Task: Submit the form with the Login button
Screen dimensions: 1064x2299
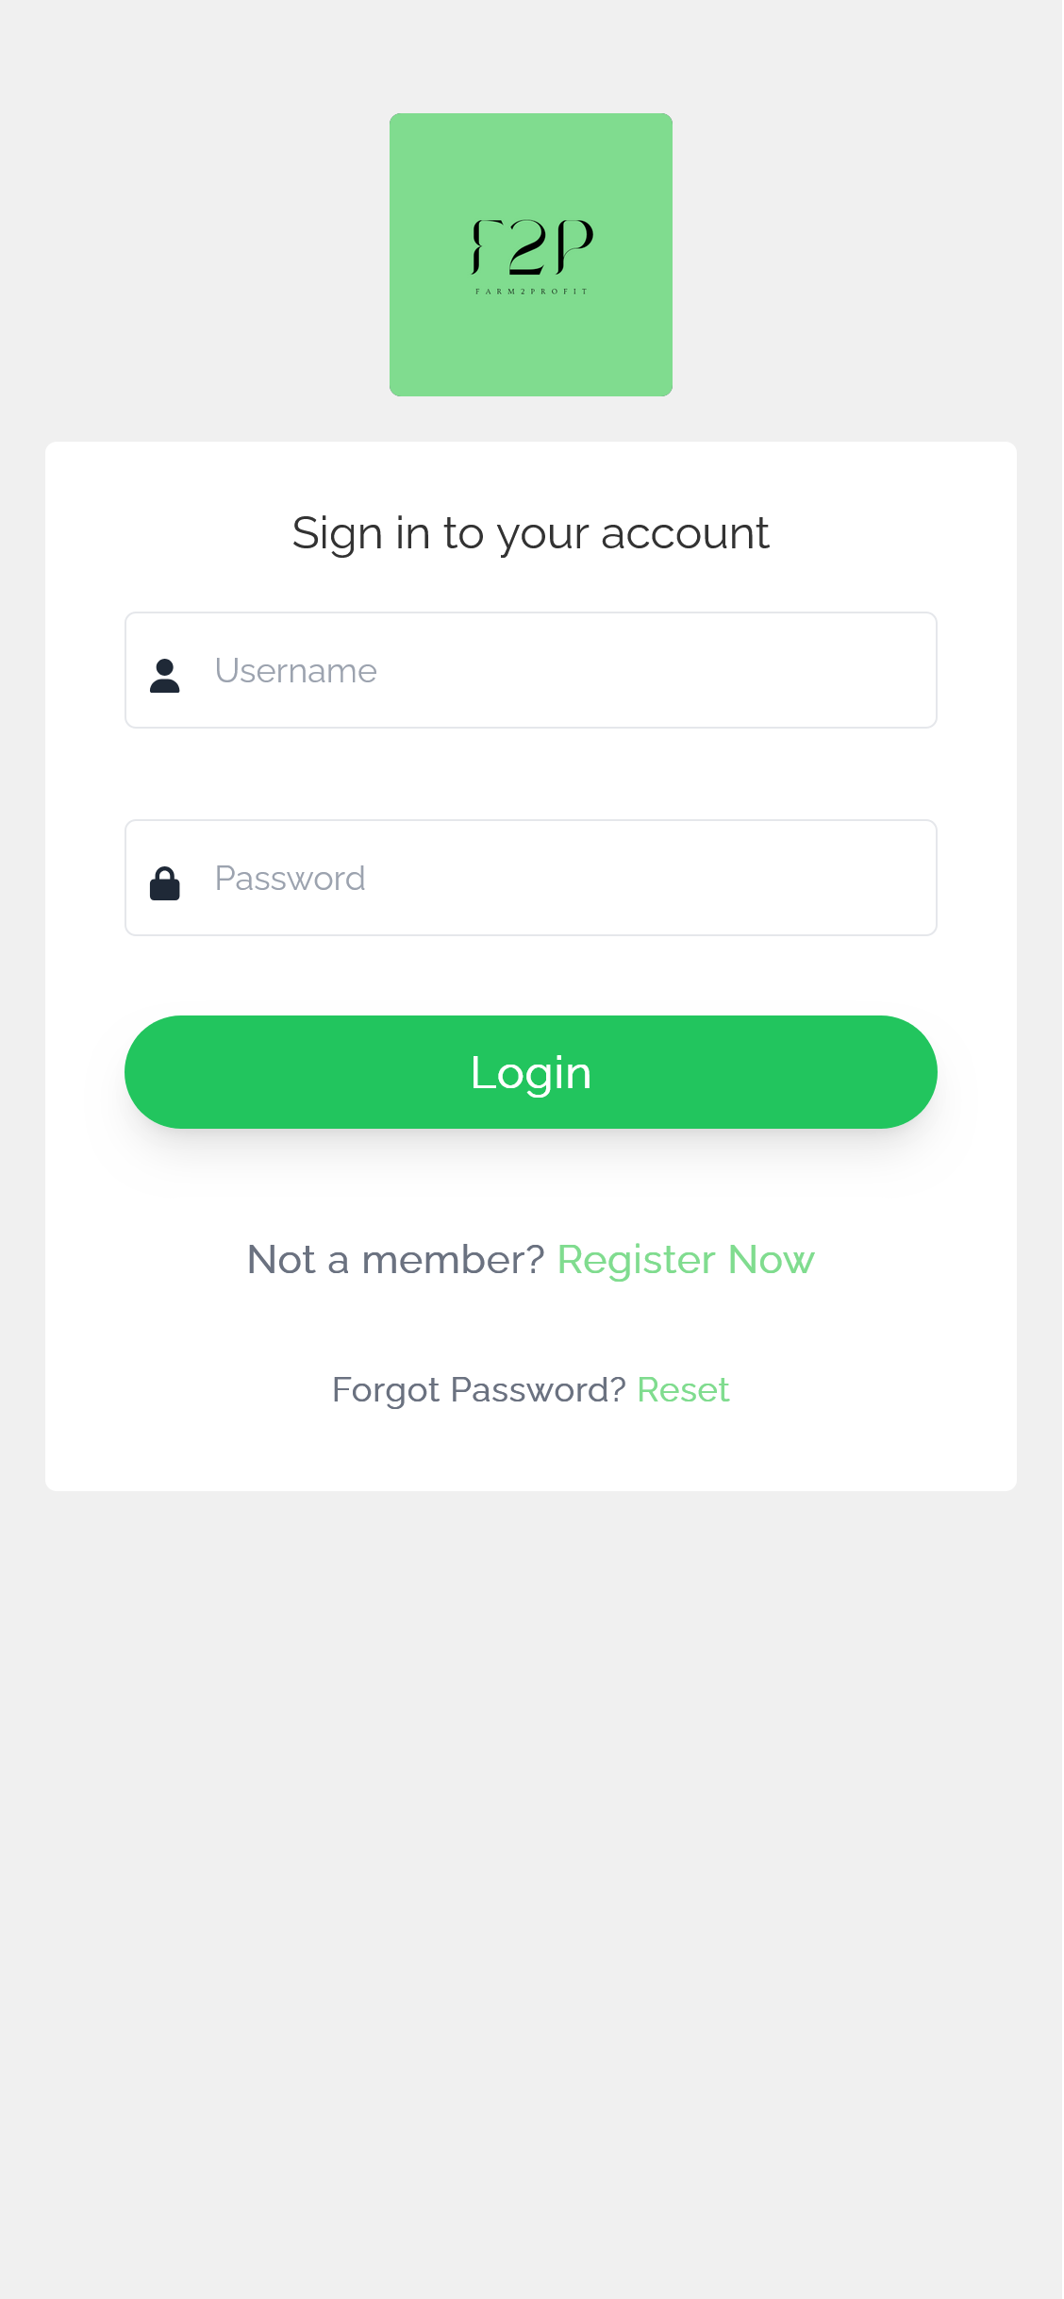Action: click(x=531, y=1072)
